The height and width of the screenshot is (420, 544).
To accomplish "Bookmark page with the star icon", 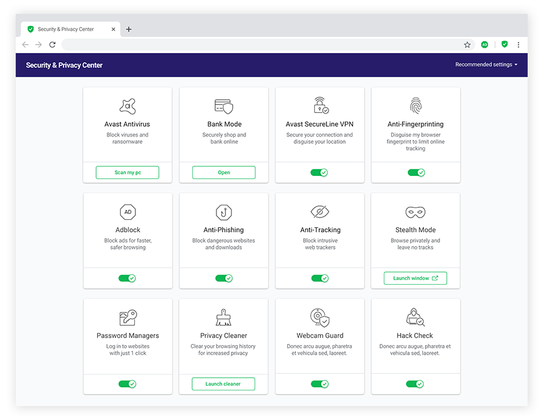I will pos(467,45).
